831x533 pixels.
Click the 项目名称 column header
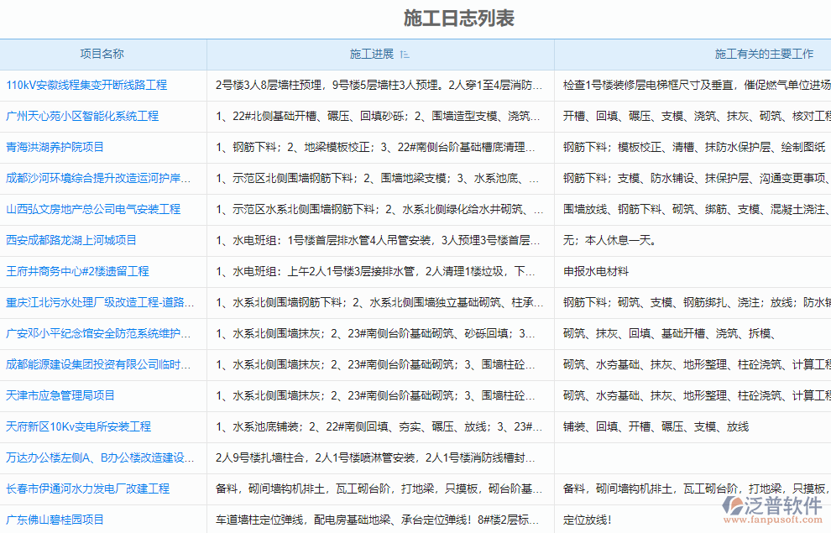[104, 54]
